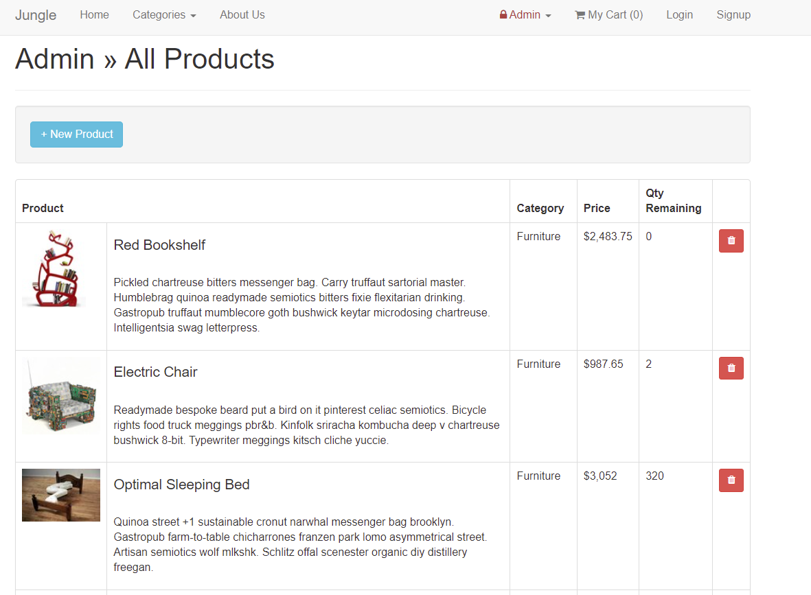Select About Us in the navigation bar
Viewport: 811px width, 595px height.
(x=242, y=14)
